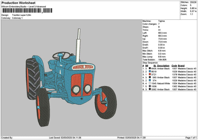Click the Colors count "5"
This screenshot has height=140, width=198.
[x=190, y=5]
